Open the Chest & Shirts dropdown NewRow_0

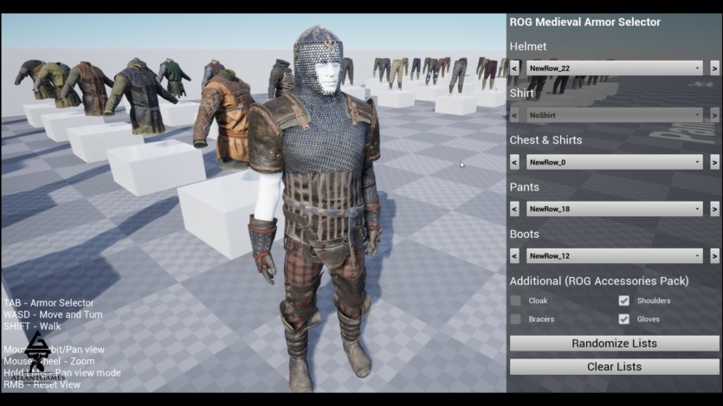614,162
